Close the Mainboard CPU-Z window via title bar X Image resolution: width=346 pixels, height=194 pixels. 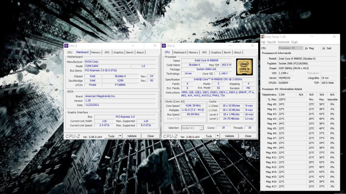coord(155,46)
